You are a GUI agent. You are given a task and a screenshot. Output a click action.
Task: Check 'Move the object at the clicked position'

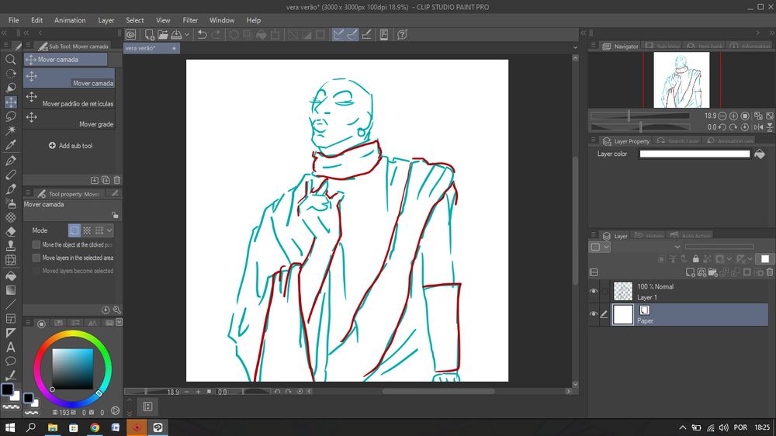36,244
